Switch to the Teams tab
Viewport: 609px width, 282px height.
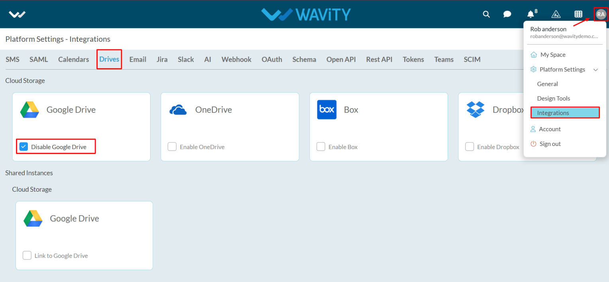(x=444, y=59)
